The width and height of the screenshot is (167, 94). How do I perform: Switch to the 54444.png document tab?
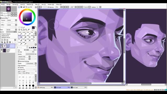[45, 87]
